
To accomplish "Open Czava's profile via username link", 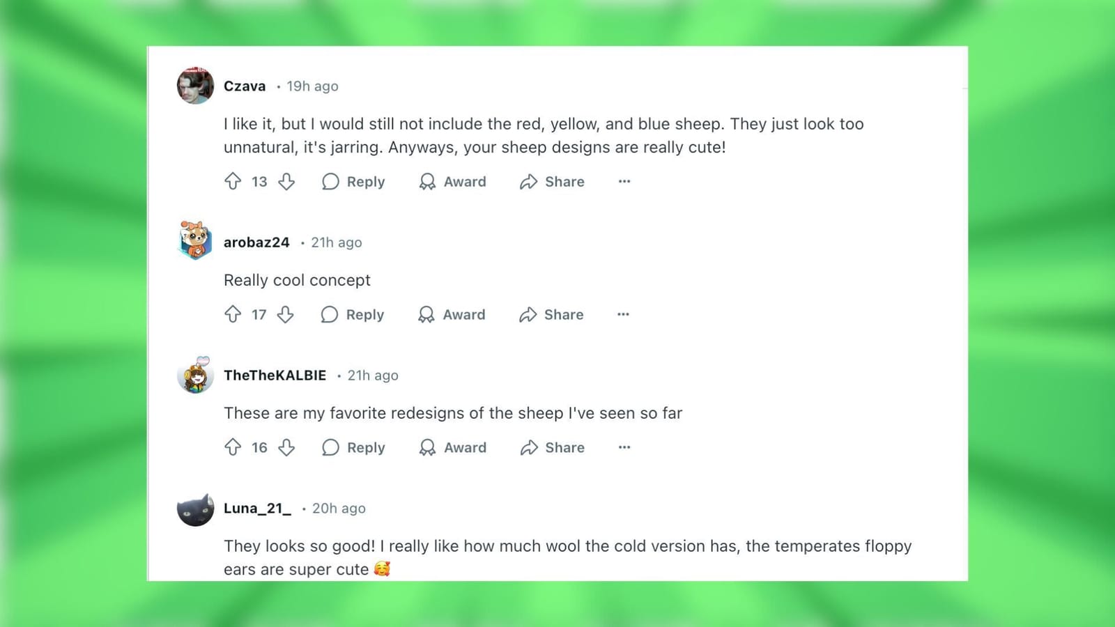I will (244, 86).
